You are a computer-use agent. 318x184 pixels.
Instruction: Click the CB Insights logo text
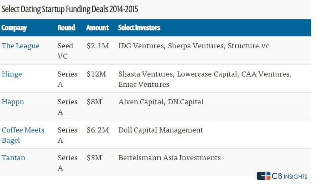click(289, 176)
